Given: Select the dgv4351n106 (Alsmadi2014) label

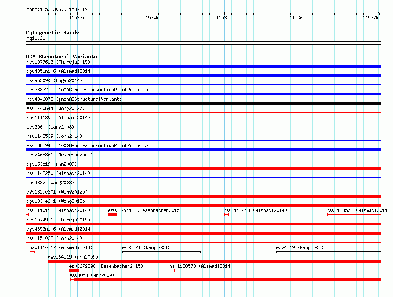Looking at the screenshot, I should coord(60,71).
